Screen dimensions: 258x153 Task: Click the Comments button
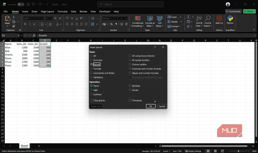(233, 11)
